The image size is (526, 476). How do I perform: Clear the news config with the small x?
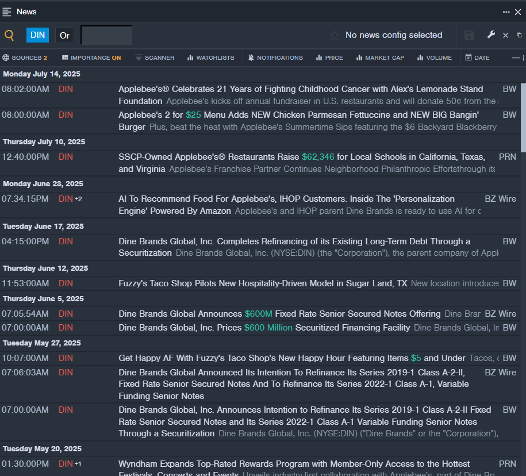pos(505,35)
